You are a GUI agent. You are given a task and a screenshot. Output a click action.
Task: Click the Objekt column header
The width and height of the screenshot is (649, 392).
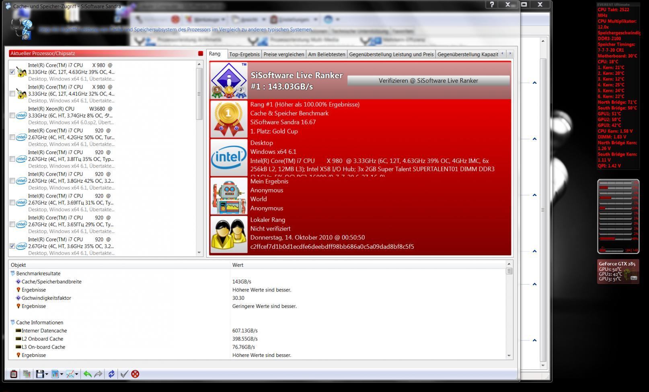119,265
